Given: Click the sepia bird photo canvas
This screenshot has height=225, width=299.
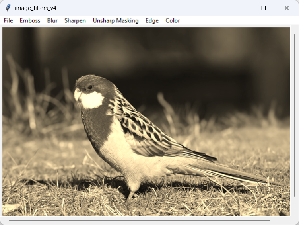Looking at the screenshot, I should [146, 122].
